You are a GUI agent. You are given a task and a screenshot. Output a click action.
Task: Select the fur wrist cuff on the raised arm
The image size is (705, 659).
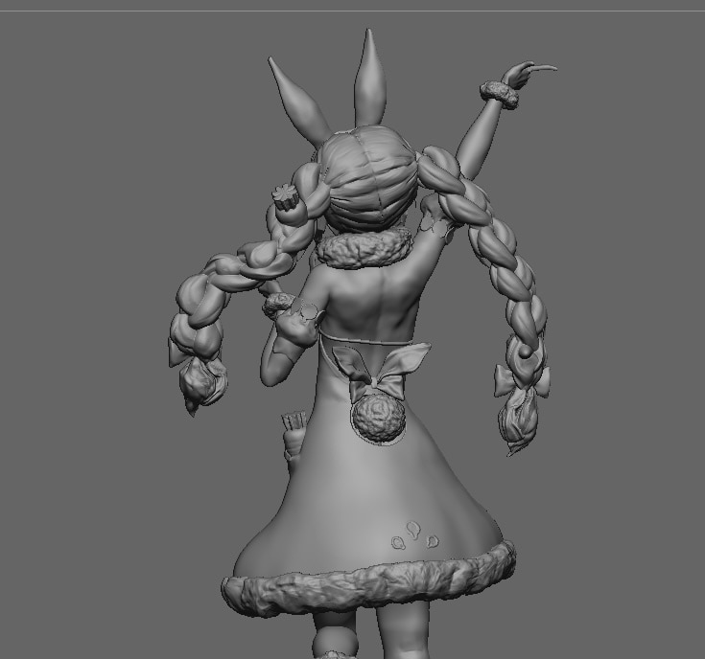pyautogui.click(x=499, y=94)
